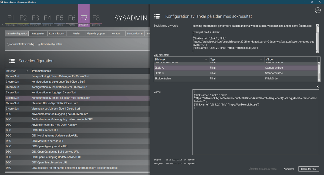Open the F8 Explore module
Image resolution: width=324 pixels, height=175 pixels.
pos(96,20)
